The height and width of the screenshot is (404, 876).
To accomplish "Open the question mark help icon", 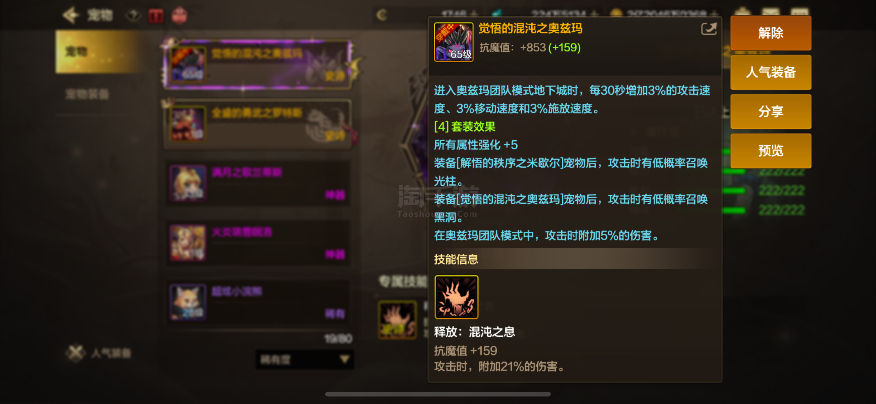I will click(133, 15).
